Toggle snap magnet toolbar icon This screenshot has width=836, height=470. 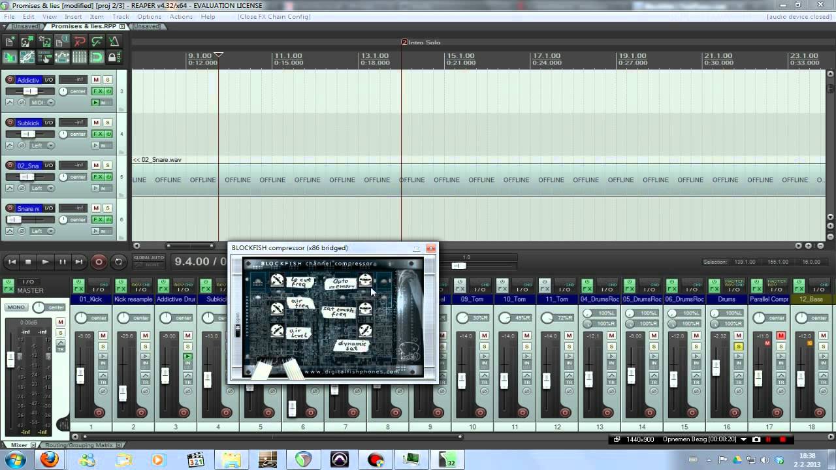pos(97,57)
